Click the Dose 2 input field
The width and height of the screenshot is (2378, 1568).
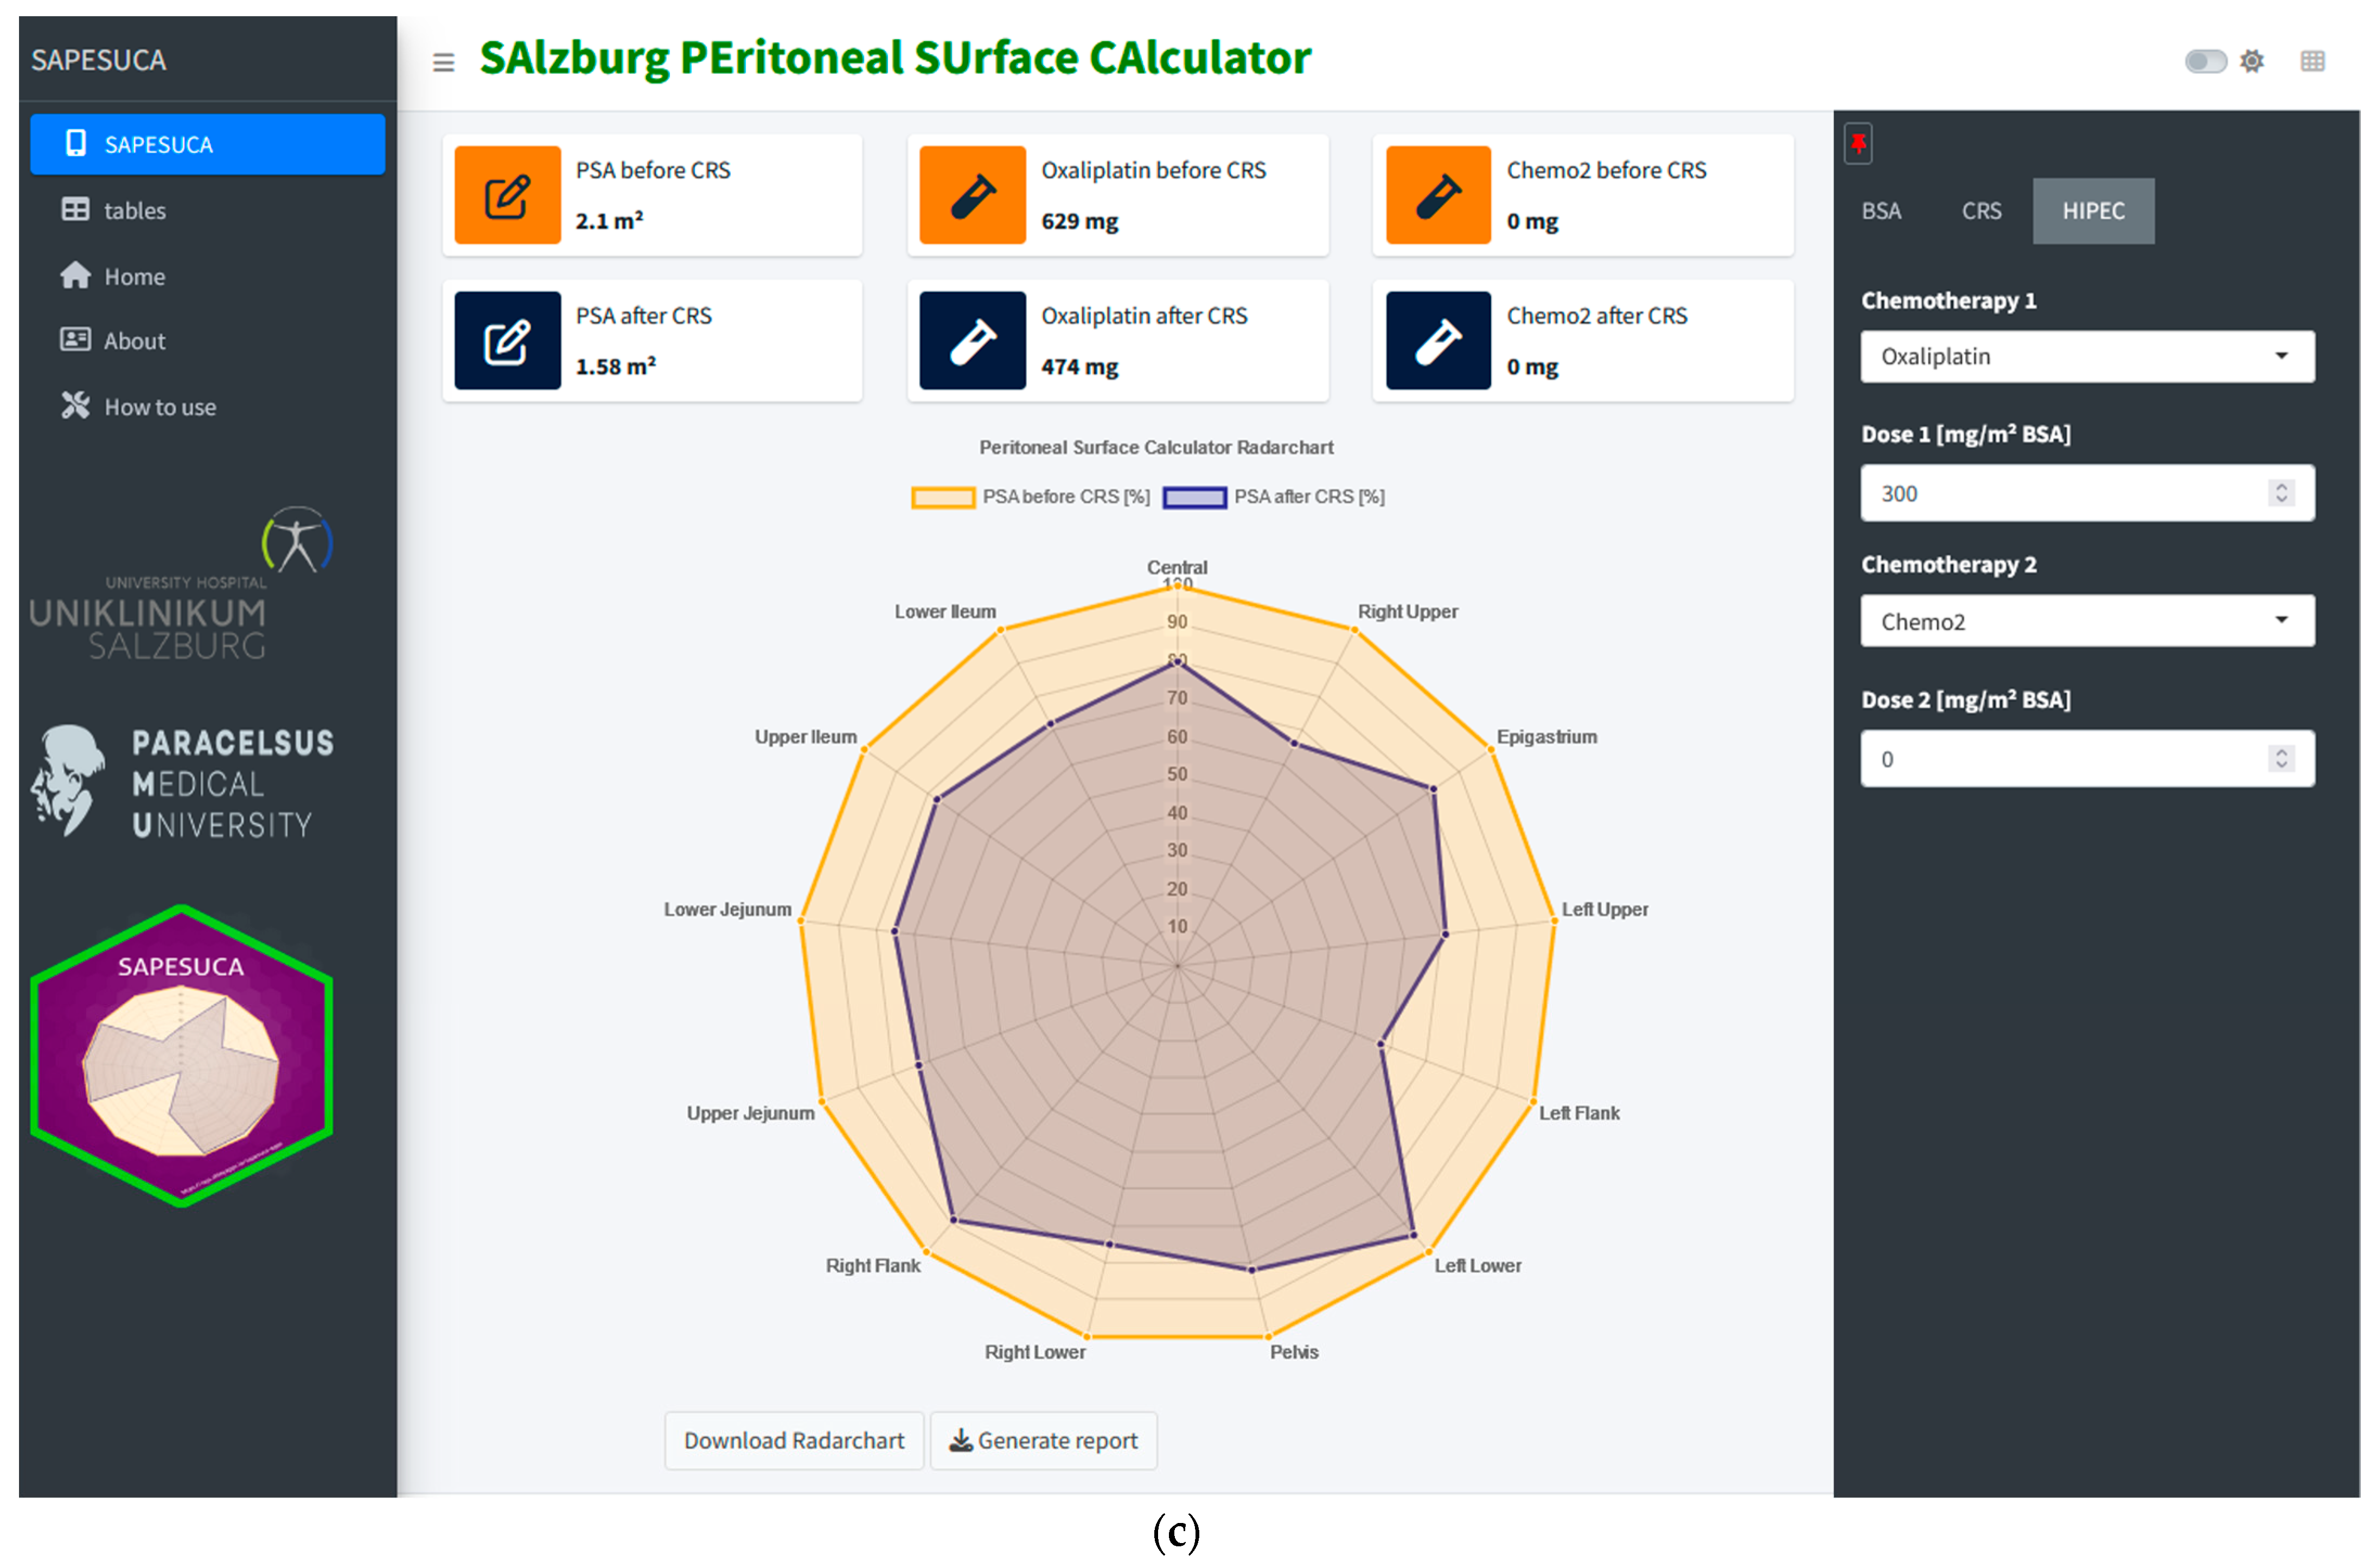point(2060,759)
